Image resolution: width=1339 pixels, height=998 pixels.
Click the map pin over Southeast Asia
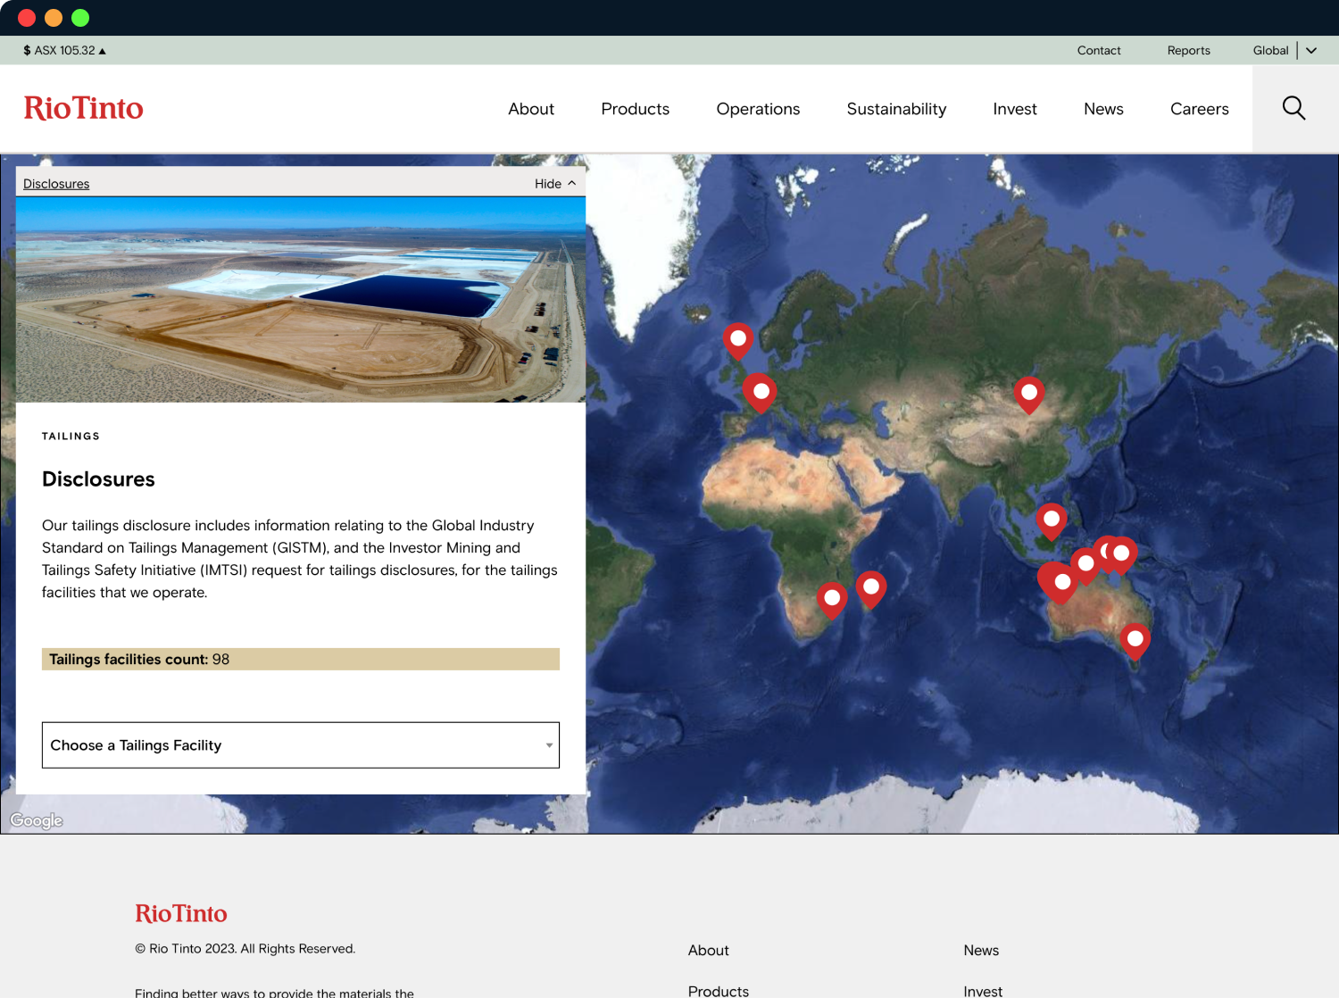(1051, 520)
